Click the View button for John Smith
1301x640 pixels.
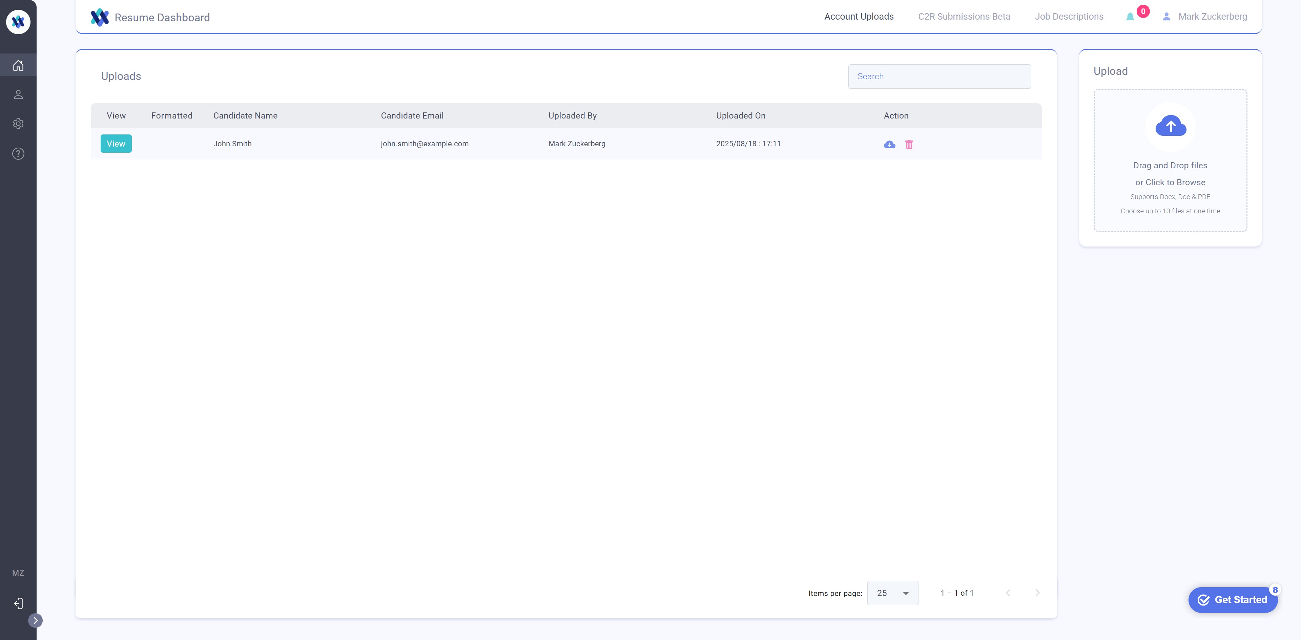pos(116,144)
